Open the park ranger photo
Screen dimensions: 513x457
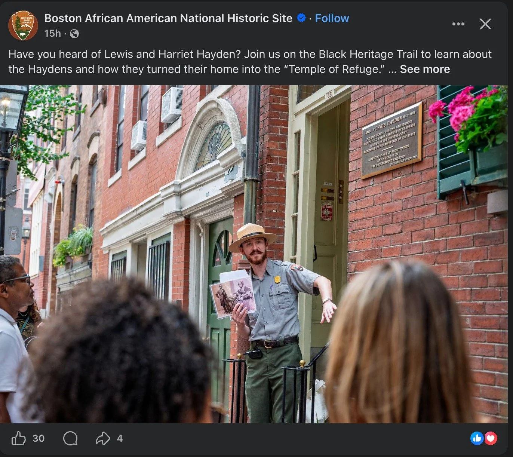point(254,254)
